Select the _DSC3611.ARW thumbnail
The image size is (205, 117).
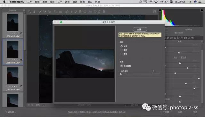[13, 49]
